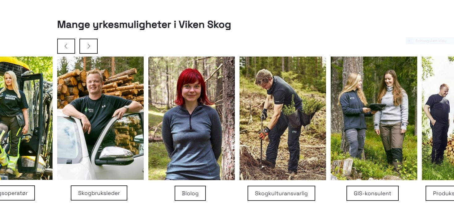The width and height of the screenshot is (454, 220).
Task: Open photo of the red-haired biologist
Action: click(x=192, y=118)
